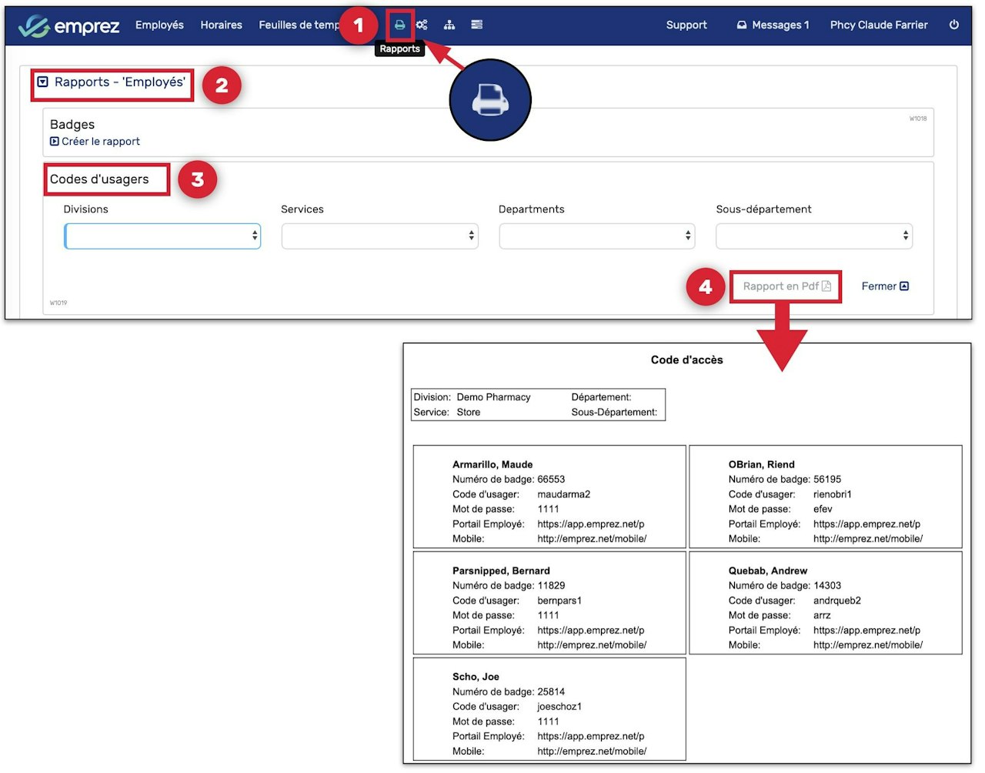Open the Employés menu
Screen dimensions: 985x773
click(159, 25)
